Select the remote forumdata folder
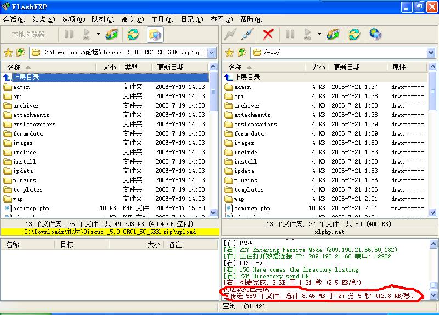The width and height of the screenshot is (439, 315). [x=249, y=134]
